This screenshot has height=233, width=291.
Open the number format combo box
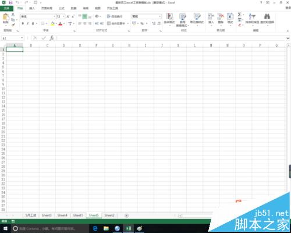click(147, 16)
